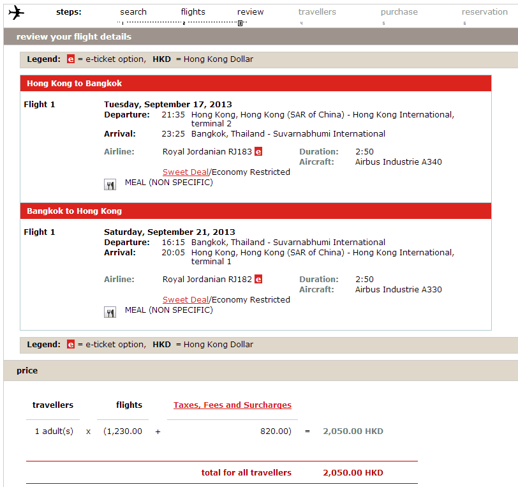Click the e-ticket icon next to RJ183
The image size is (518, 487).
pos(258,152)
